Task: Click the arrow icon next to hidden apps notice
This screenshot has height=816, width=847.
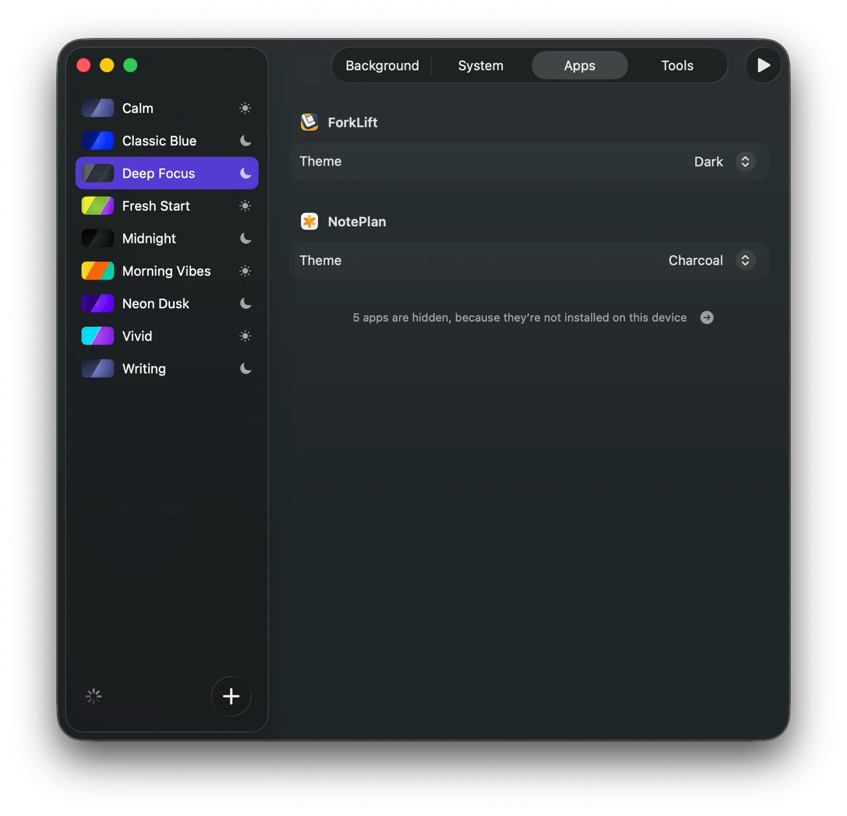Action: tap(707, 317)
